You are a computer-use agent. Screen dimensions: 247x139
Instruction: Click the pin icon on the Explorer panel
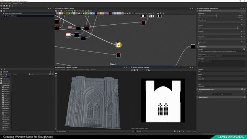tap(48, 8)
